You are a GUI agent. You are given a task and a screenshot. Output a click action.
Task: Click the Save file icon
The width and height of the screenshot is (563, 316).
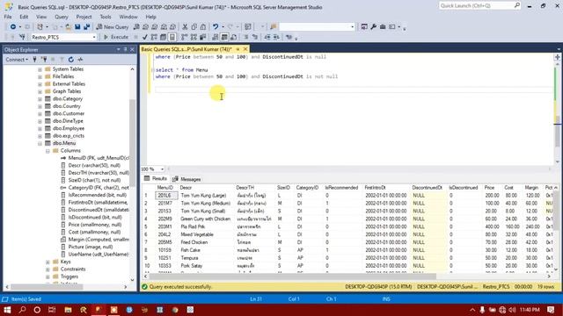coord(77,27)
